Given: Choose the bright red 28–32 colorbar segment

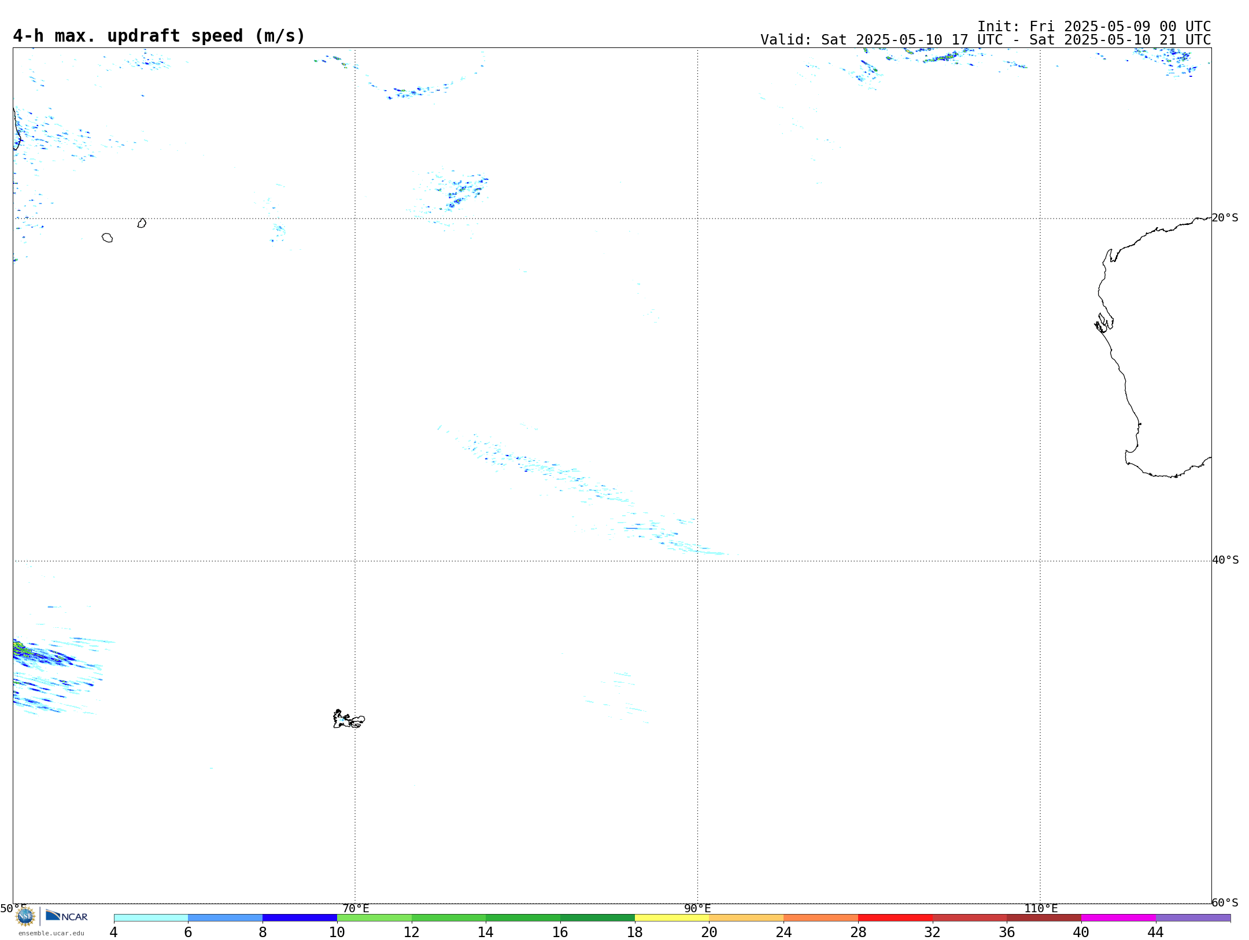Looking at the screenshot, I should click(896, 918).
